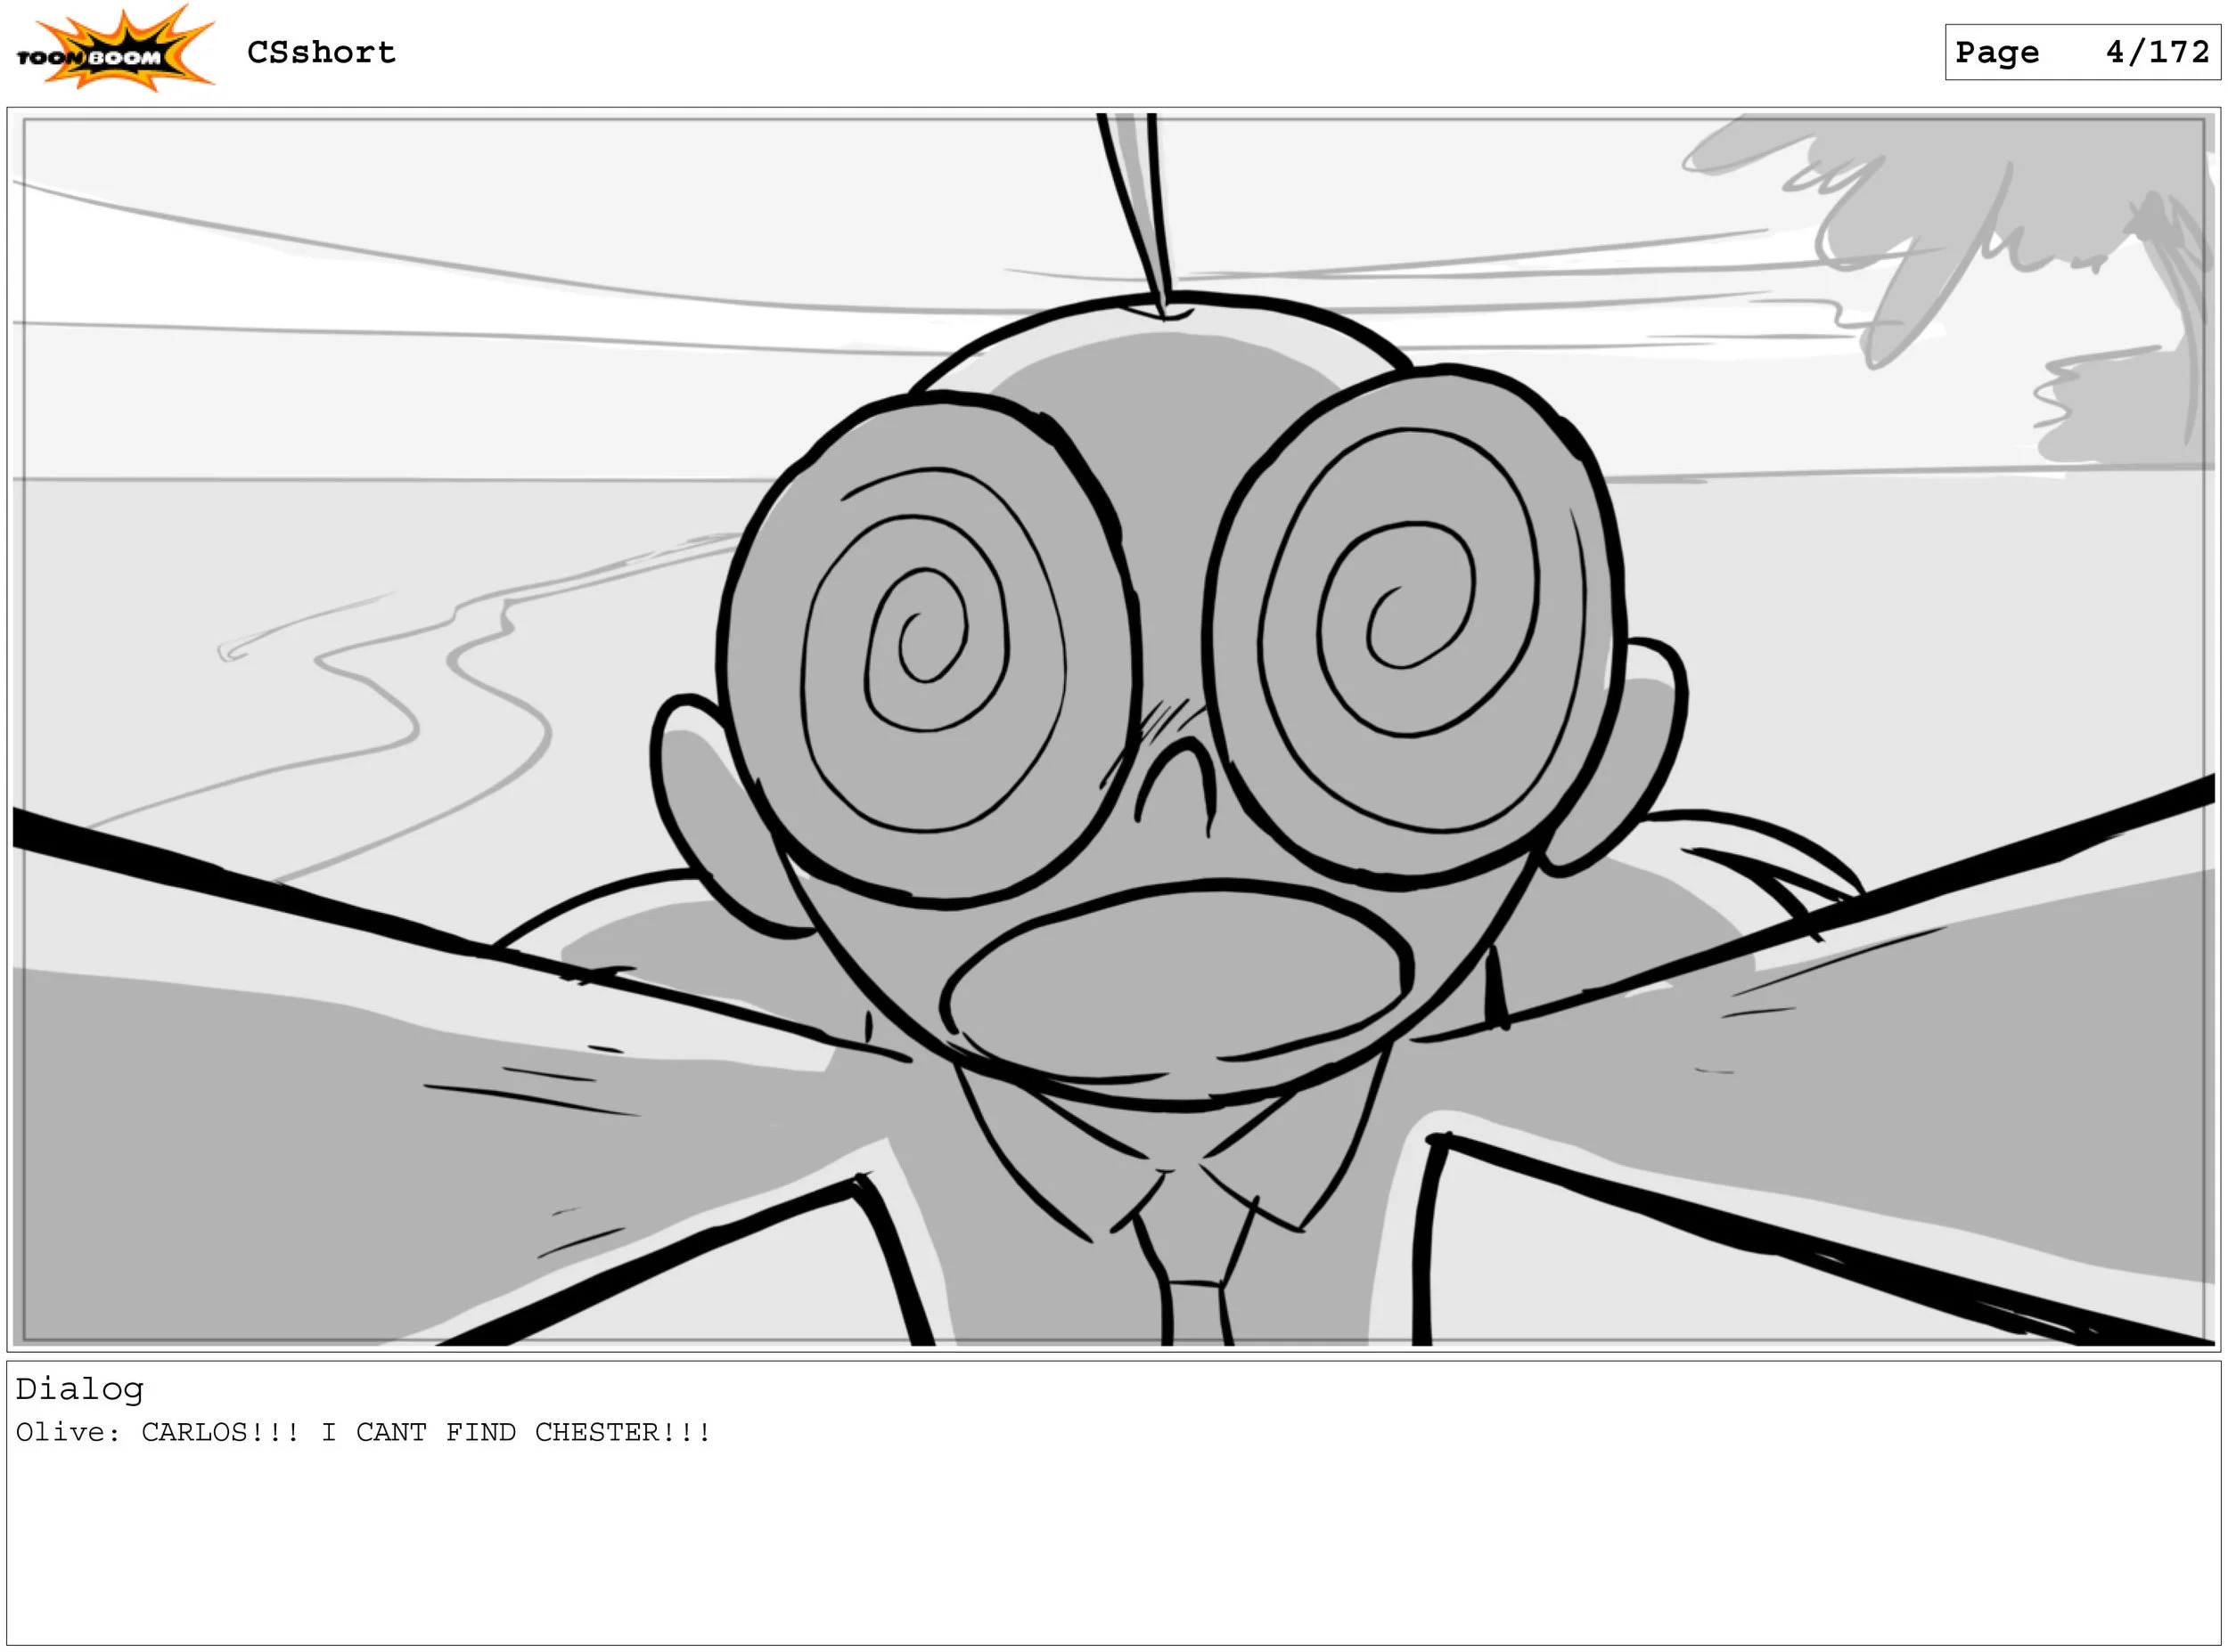This screenshot has width=2228, height=1652.
Task: Click the Page label text
Action: (1996, 52)
